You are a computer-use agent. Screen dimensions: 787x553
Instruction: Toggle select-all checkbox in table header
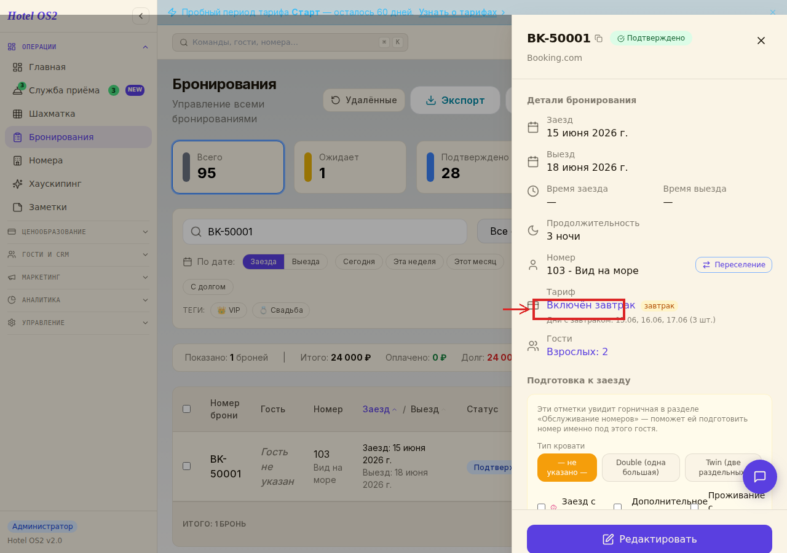click(187, 409)
